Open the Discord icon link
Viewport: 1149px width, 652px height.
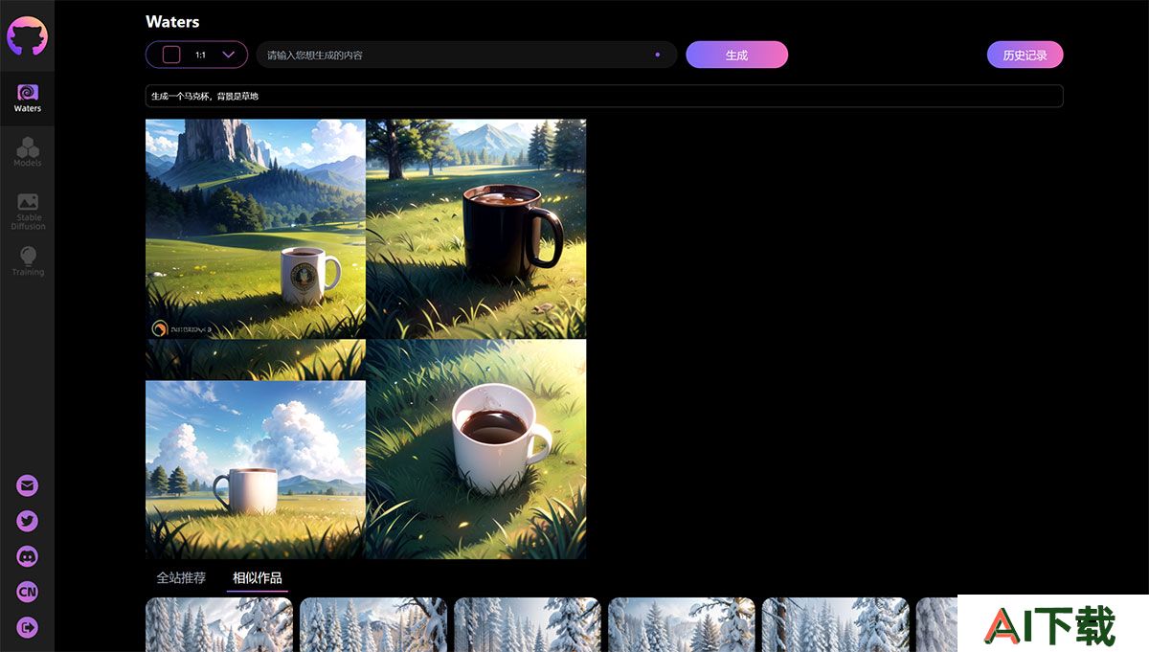[x=27, y=557]
